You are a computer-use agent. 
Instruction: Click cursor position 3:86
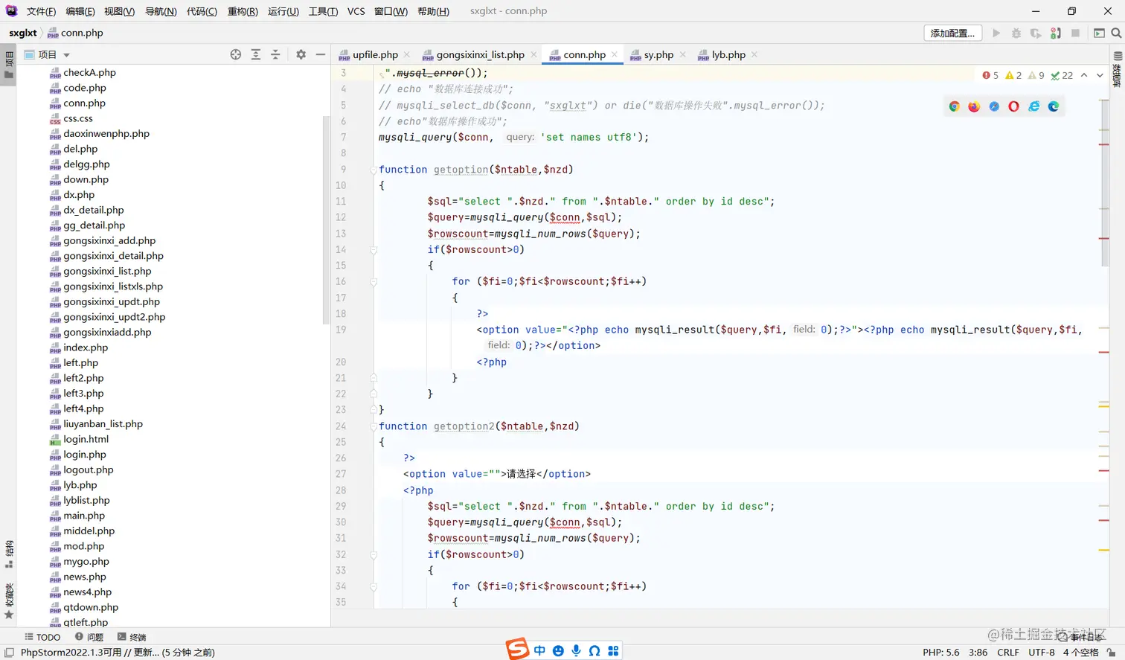coord(978,653)
